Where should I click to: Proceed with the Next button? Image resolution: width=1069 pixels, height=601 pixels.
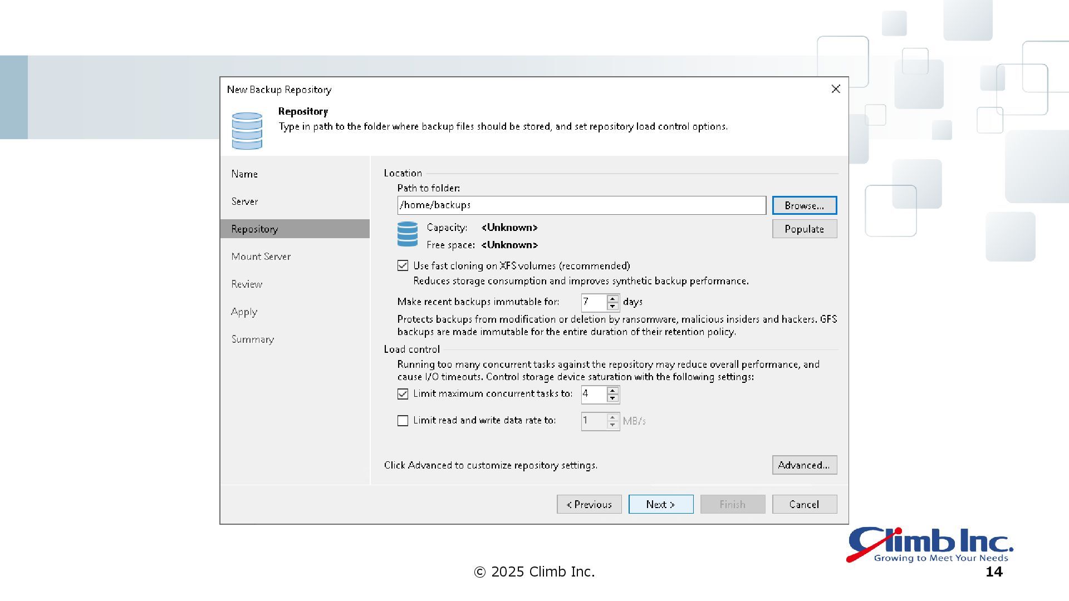click(660, 504)
